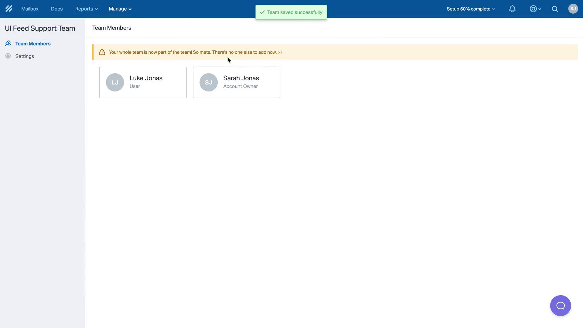This screenshot has height=328, width=583.
Task: Expand the Reports navigation dropdown
Action: [86, 9]
